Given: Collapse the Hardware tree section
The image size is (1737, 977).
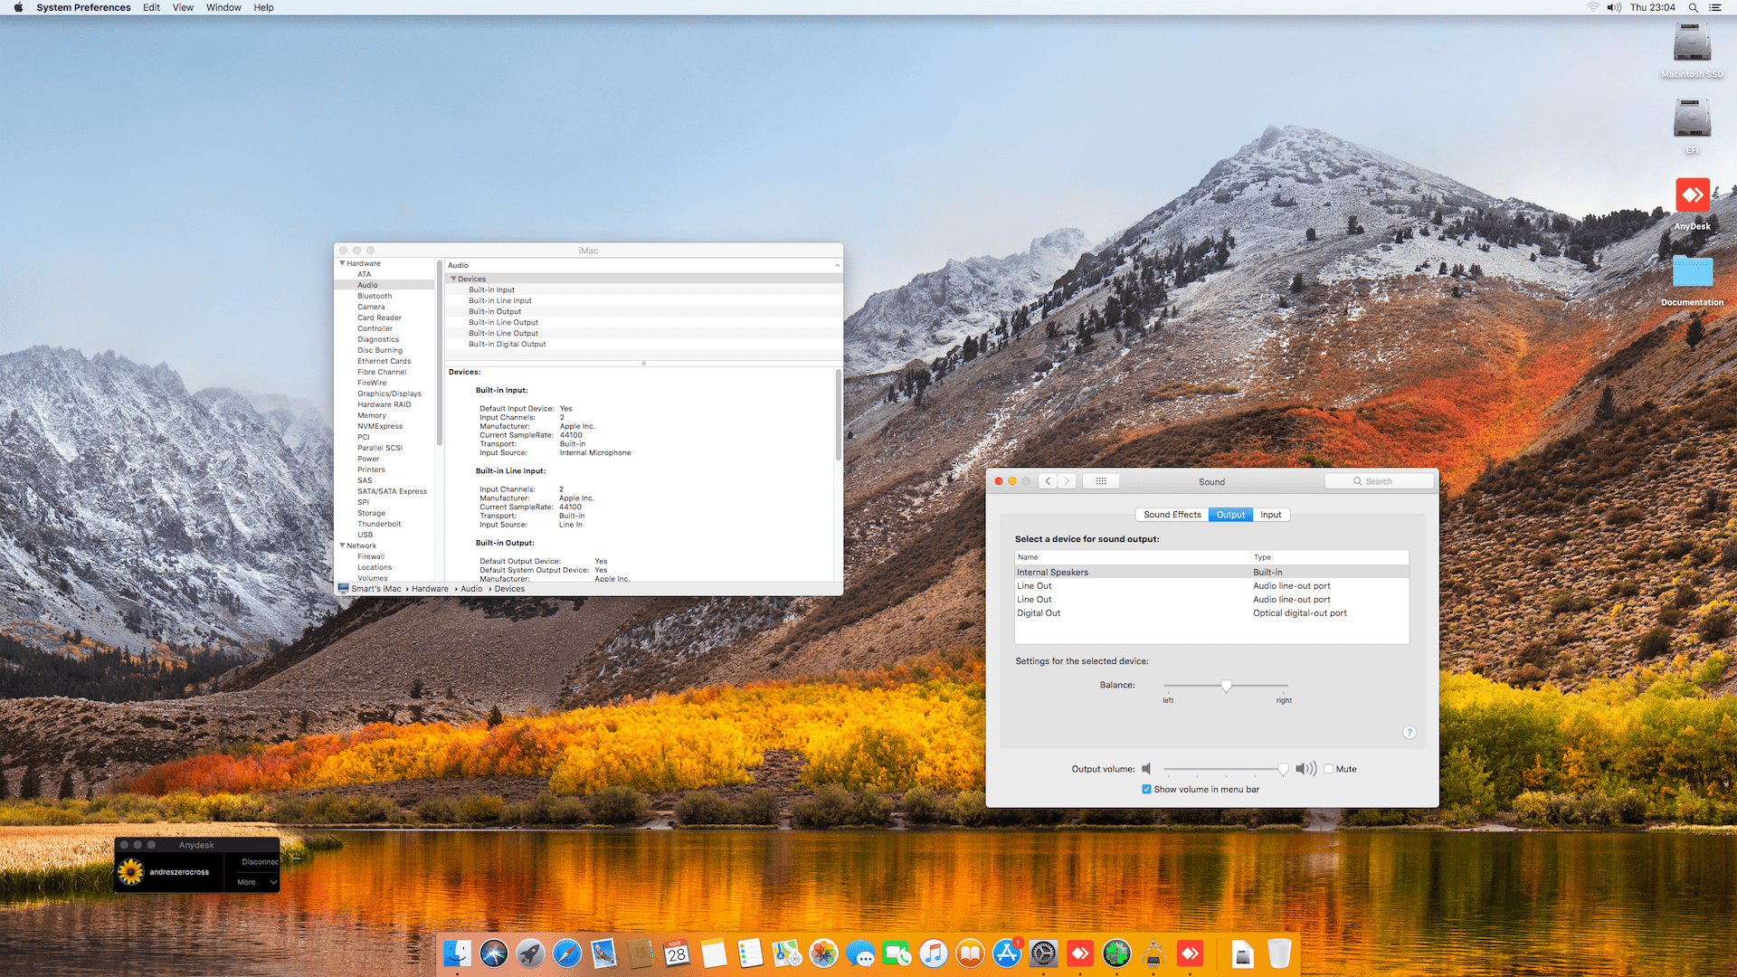Looking at the screenshot, I should click(342, 263).
